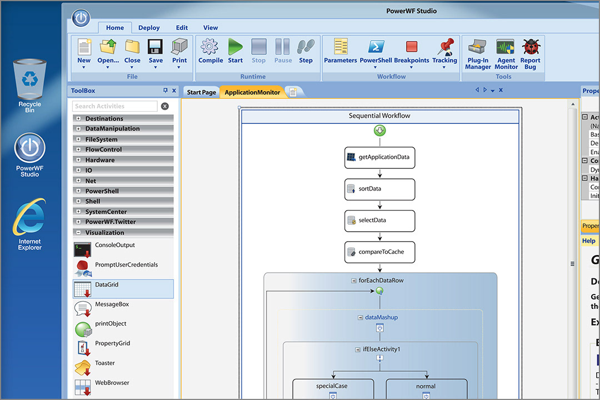Click the PowerShell ribbon icon

(376, 47)
